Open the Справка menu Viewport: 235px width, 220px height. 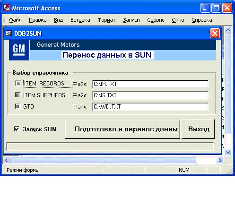(x=202, y=20)
